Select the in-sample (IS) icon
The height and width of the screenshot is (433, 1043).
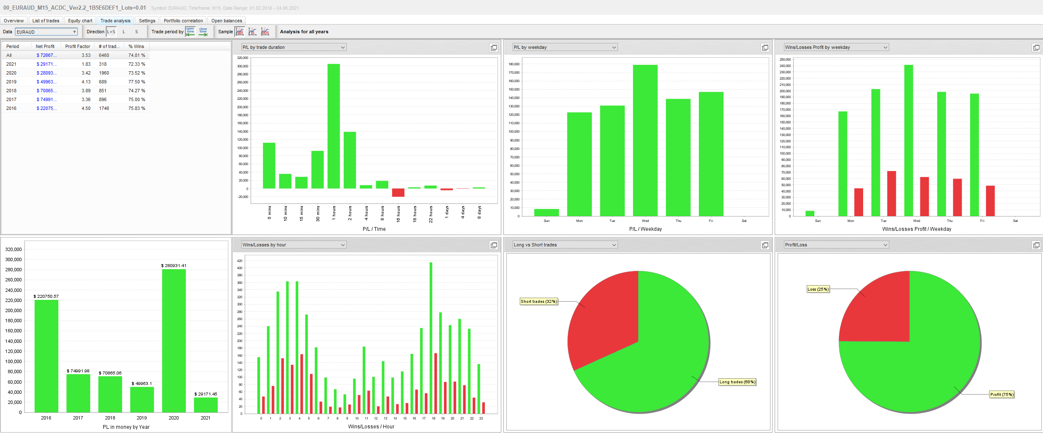(252, 32)
